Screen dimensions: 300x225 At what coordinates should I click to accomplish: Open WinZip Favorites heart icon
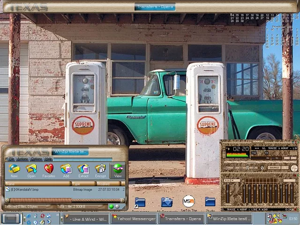pyautogui.click(x=48, y=170)
